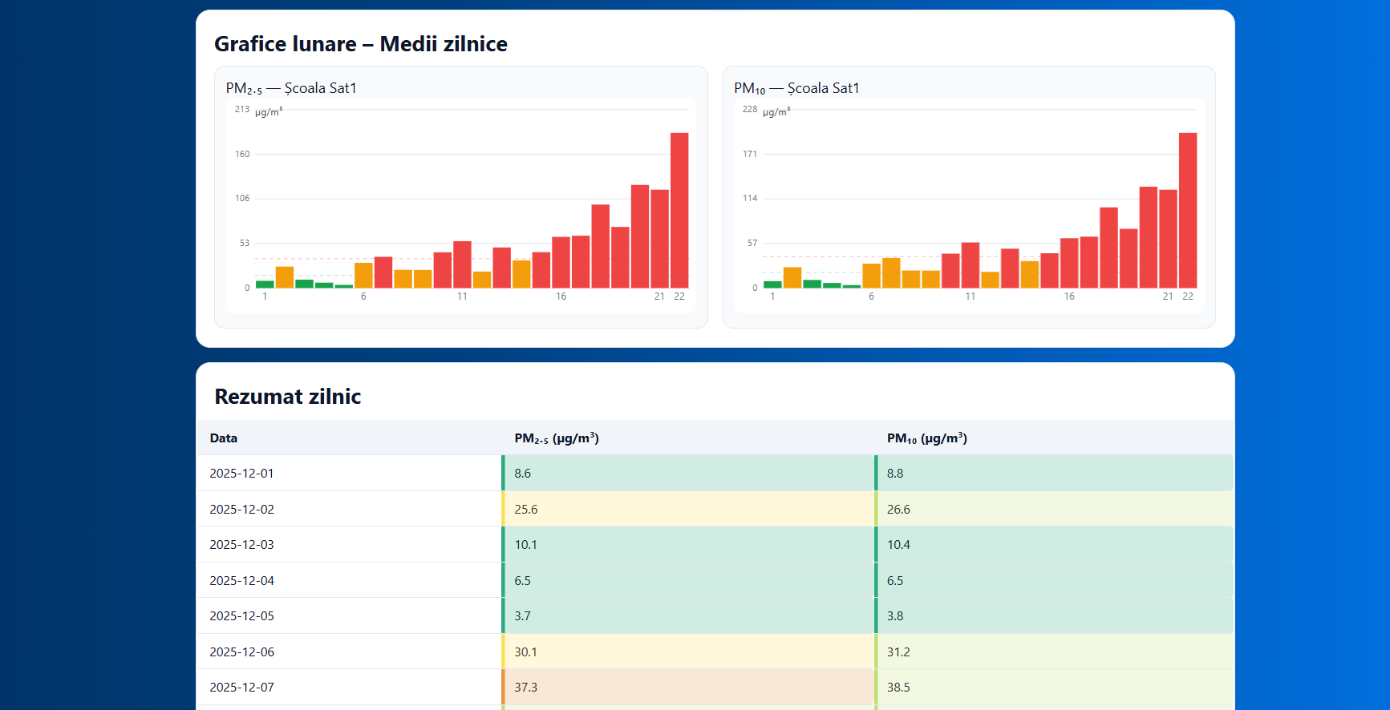
Task: Click the PM2.5 value 25.6 cell
Action: coord(526,510)
